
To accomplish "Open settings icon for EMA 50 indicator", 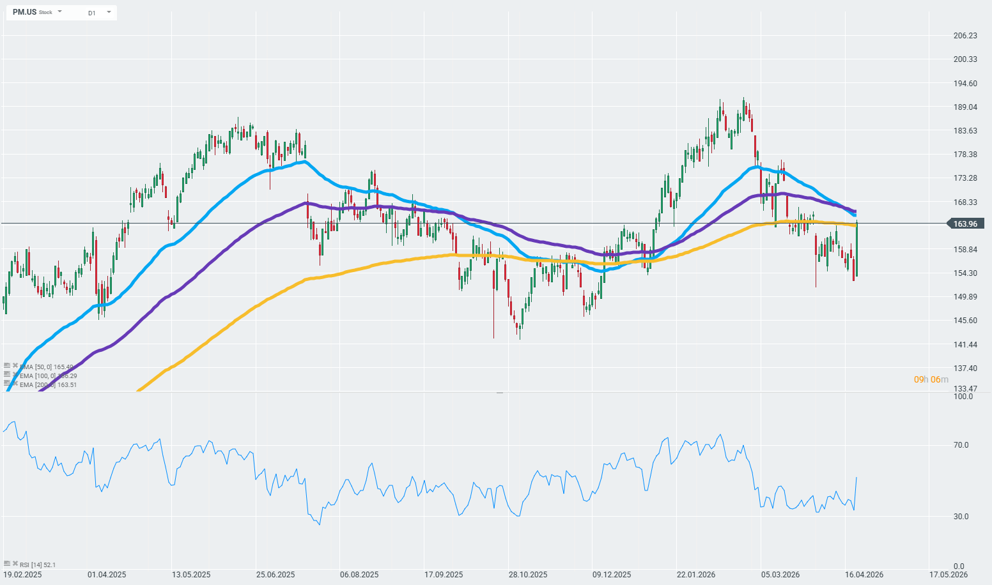I will point(7,366).
